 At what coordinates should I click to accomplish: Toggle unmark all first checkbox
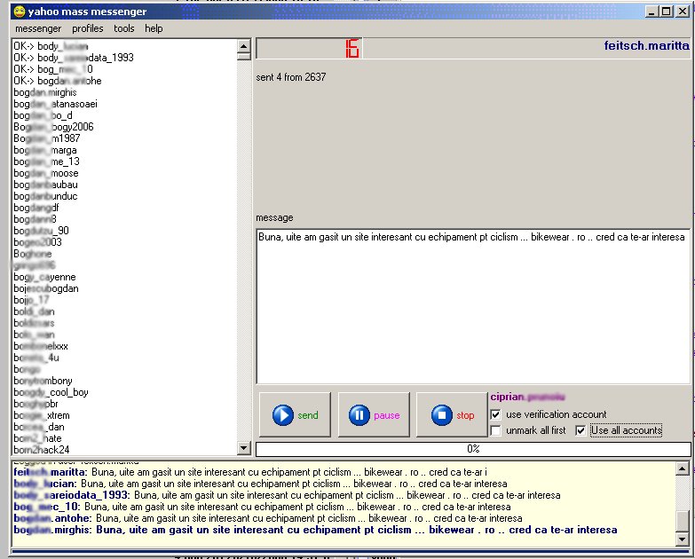(495, 430)
